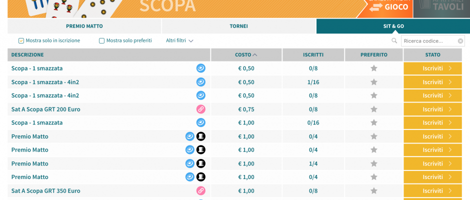Enable Mostra solo preferiti checkbox
Image resolution: width=470 pixels, height=200 pixels.
click(101, 41)
